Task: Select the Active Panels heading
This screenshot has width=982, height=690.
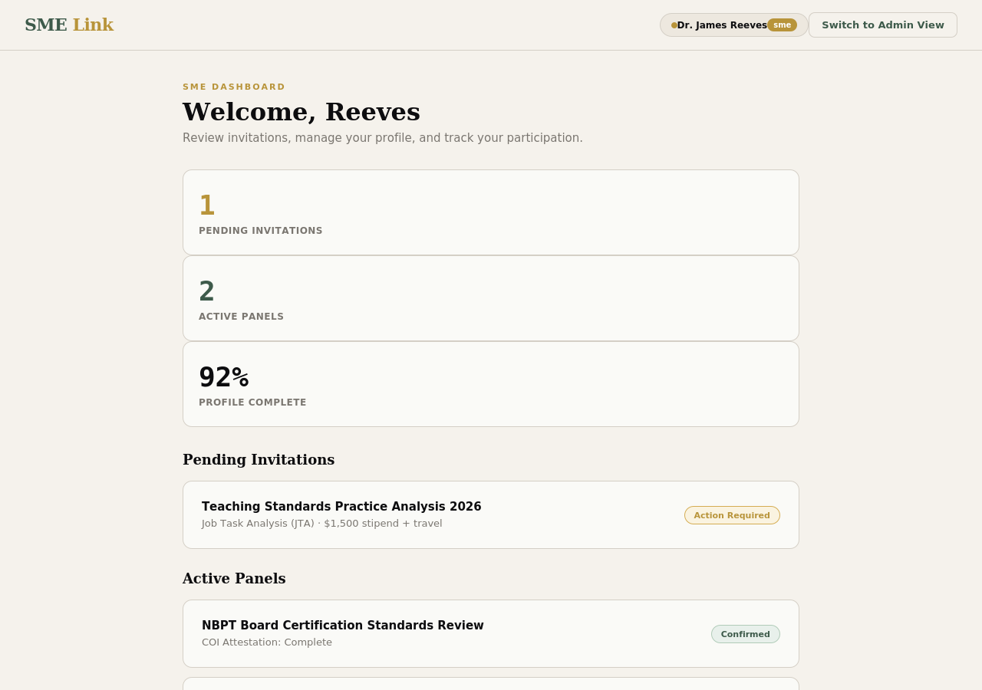Action: (234, 579)
